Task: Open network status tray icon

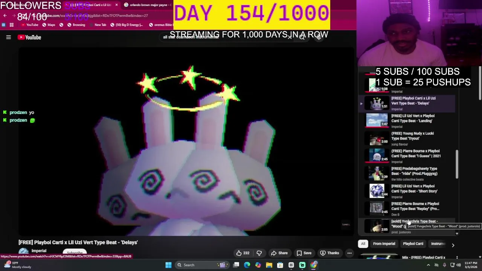Action: pyautogui.click(x=452, y=265)
